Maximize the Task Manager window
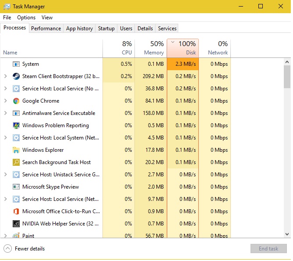The height and width of the screenshot is (261, 293). tap(261, 7)
